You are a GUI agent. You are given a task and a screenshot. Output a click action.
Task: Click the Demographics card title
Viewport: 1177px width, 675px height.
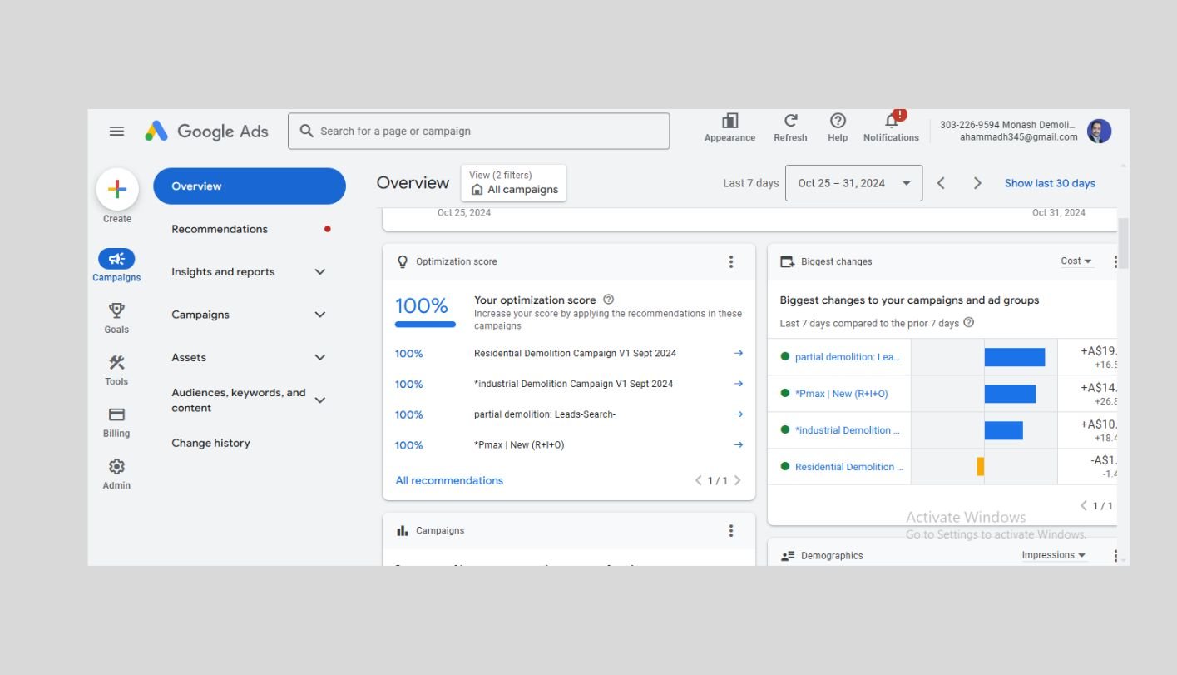832,556
